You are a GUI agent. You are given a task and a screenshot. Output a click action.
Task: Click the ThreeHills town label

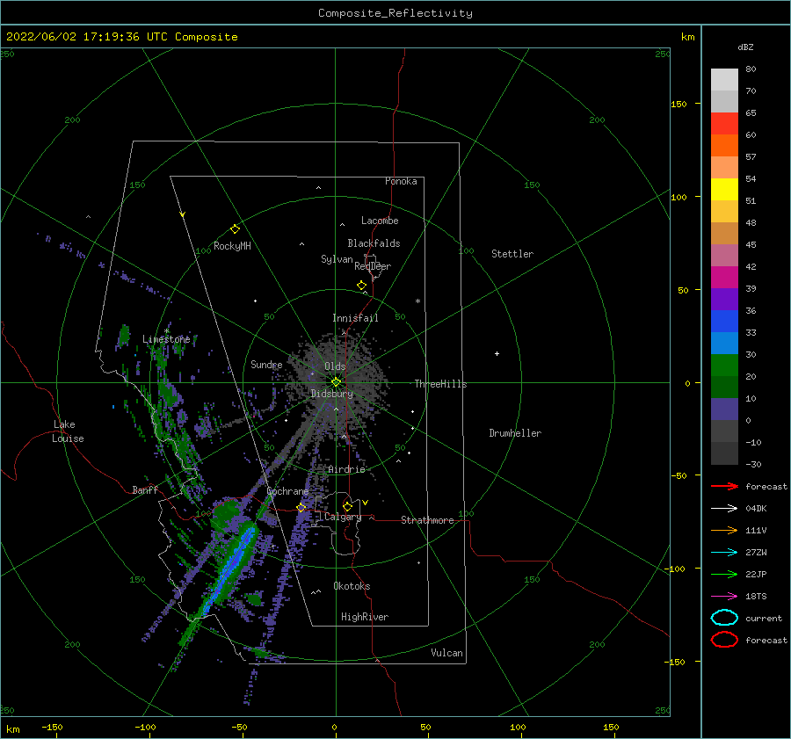(441, 384)
